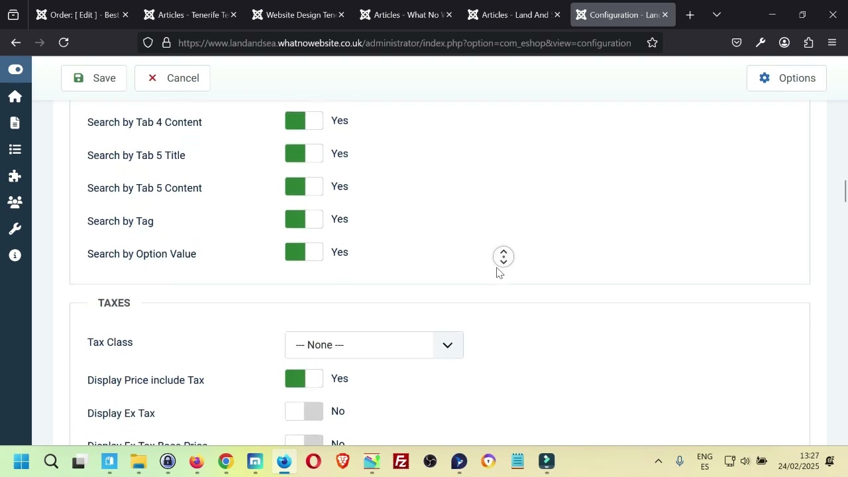The width and height of the screenshot is (848, 477).
Task: Open the browser Extensions icon
Action: click(x=808, y=42)
